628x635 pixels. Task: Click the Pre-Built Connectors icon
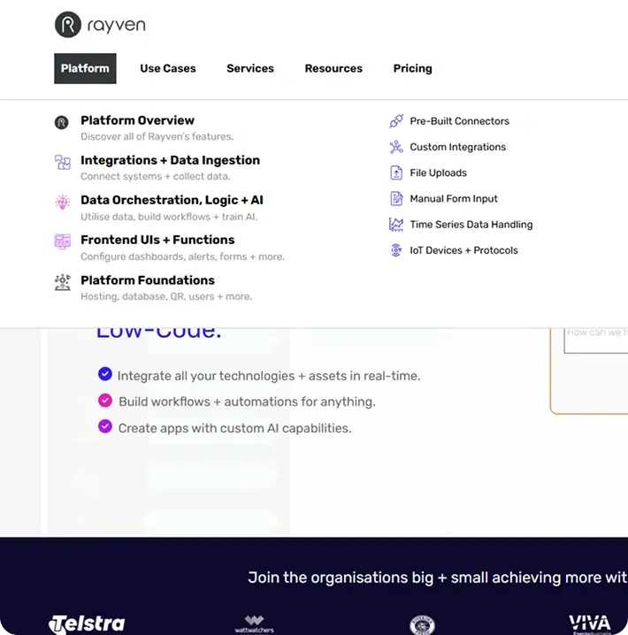point(396,121)
